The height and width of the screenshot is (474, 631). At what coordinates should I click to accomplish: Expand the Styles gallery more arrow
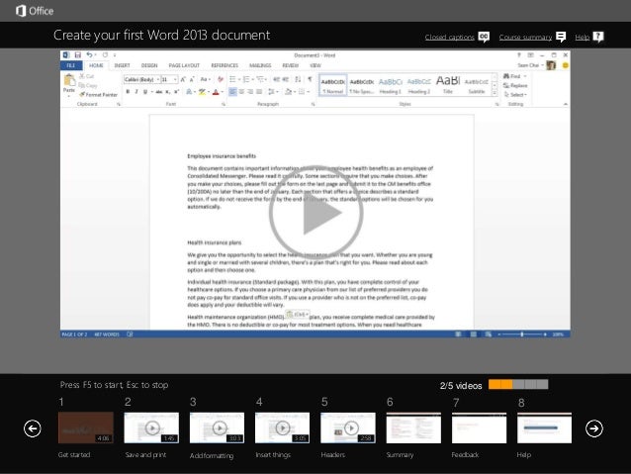tap(495, 93)
